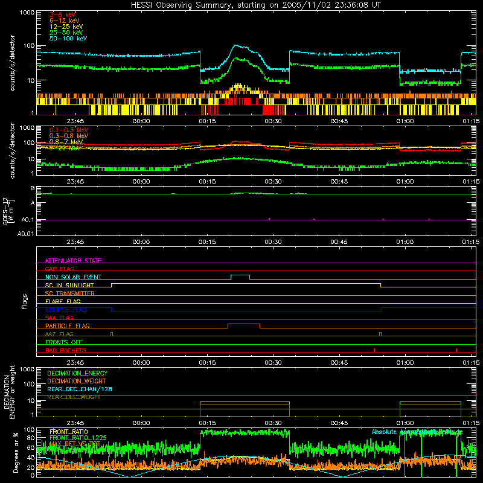Image resolution: width=483 pixels, height=483 pixels.
Task: Select the ECLIPSE_FLAG label
Action: [x=66, y=310]
